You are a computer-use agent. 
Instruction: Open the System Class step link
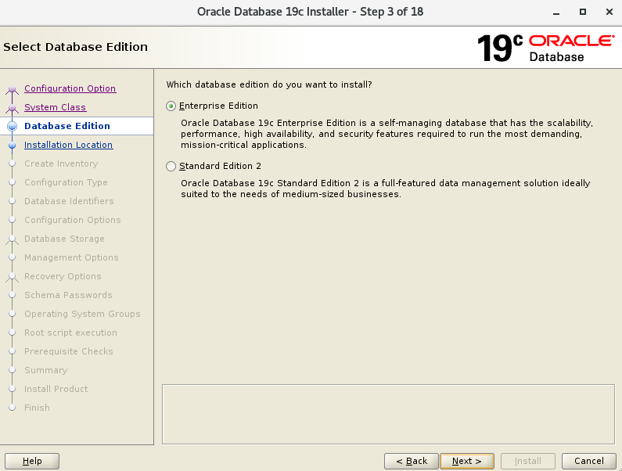tap(55, 107)
